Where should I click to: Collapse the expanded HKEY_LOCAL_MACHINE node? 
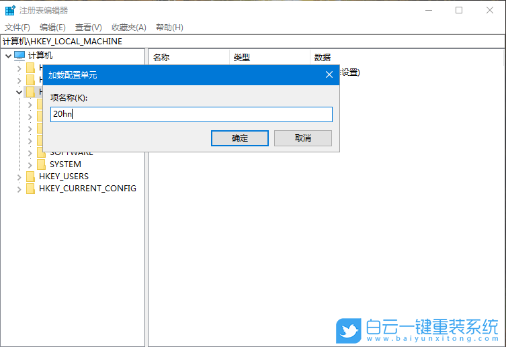point(19,92)
